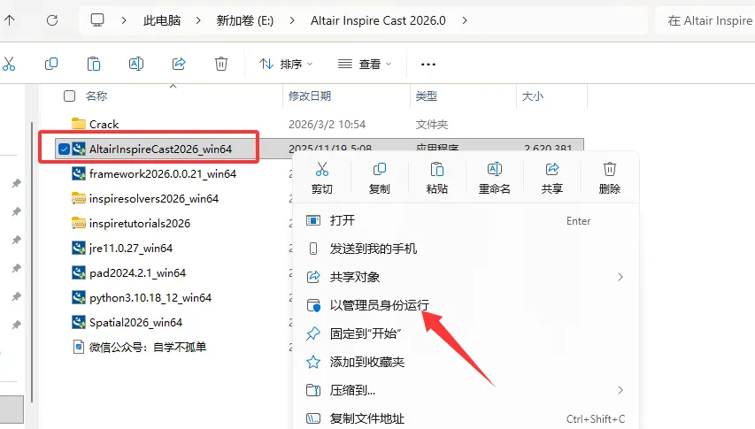Click the computer icon in address bar
This screenshot has height=429, width=755.
click(97, 20)
